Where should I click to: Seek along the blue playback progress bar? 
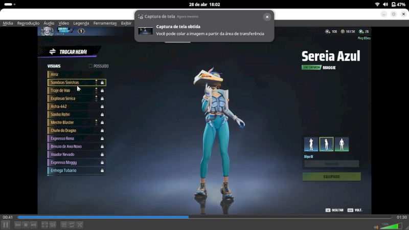[x=204, y=217]
